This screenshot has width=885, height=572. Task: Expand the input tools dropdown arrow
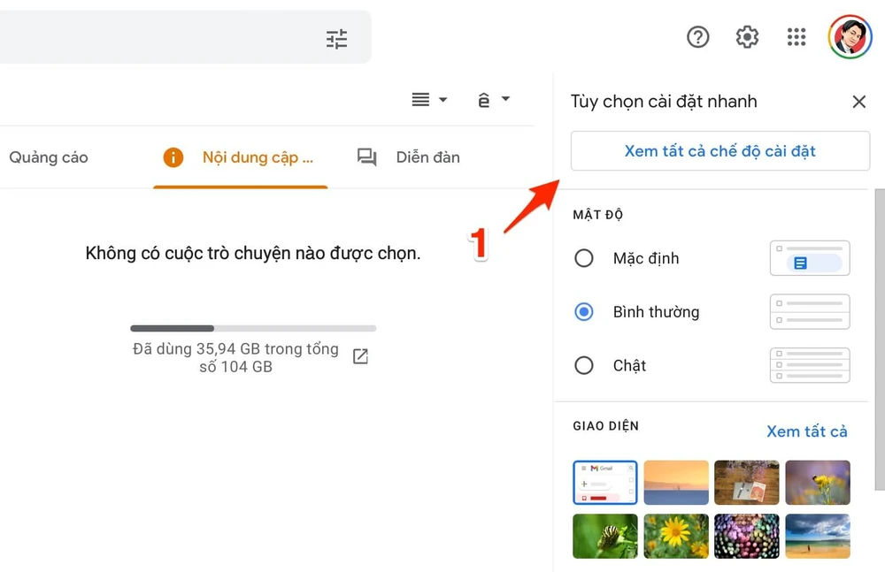(505, 99)
